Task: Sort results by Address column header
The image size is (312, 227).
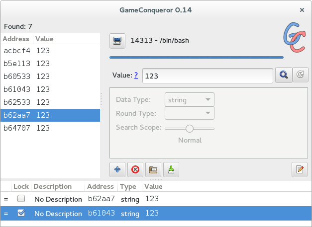Action: (x=16, y=39)
